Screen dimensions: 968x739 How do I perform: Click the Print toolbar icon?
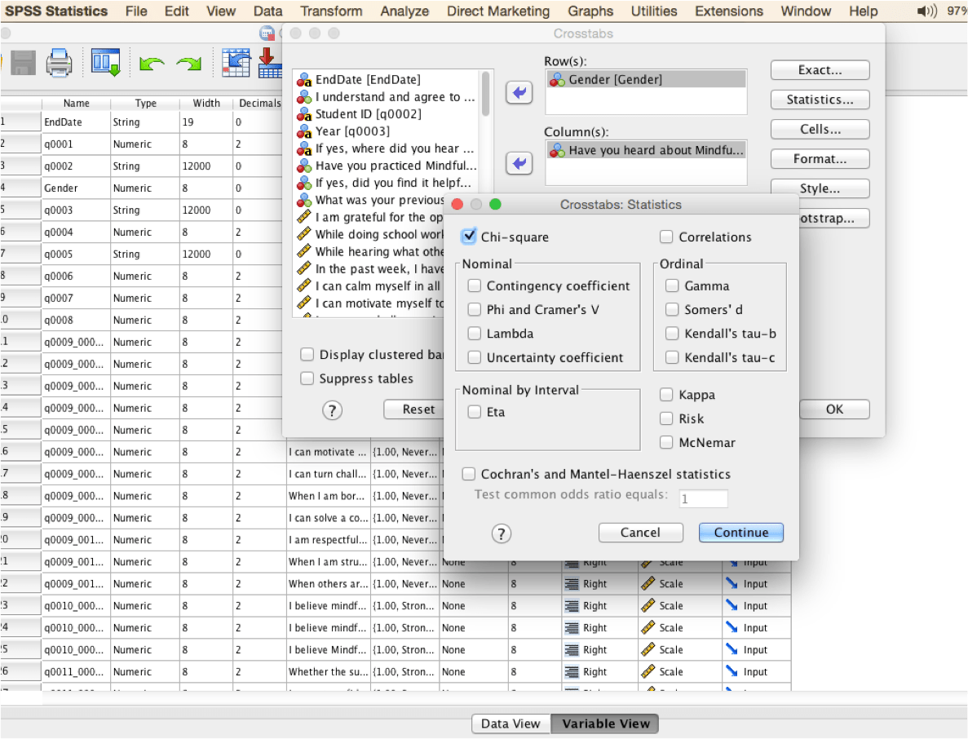pyautogui.click(x=60, y=62)
